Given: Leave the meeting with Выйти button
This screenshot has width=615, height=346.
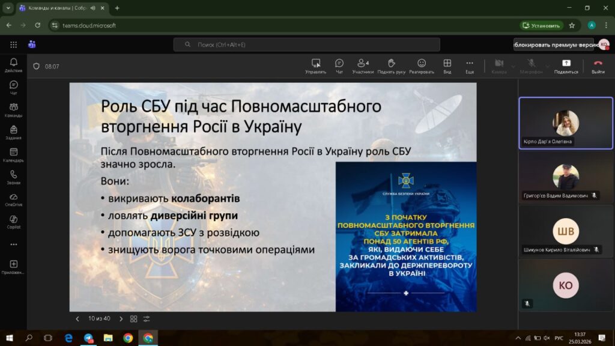Looking at the screenshot, I should [x=598, y=65].
